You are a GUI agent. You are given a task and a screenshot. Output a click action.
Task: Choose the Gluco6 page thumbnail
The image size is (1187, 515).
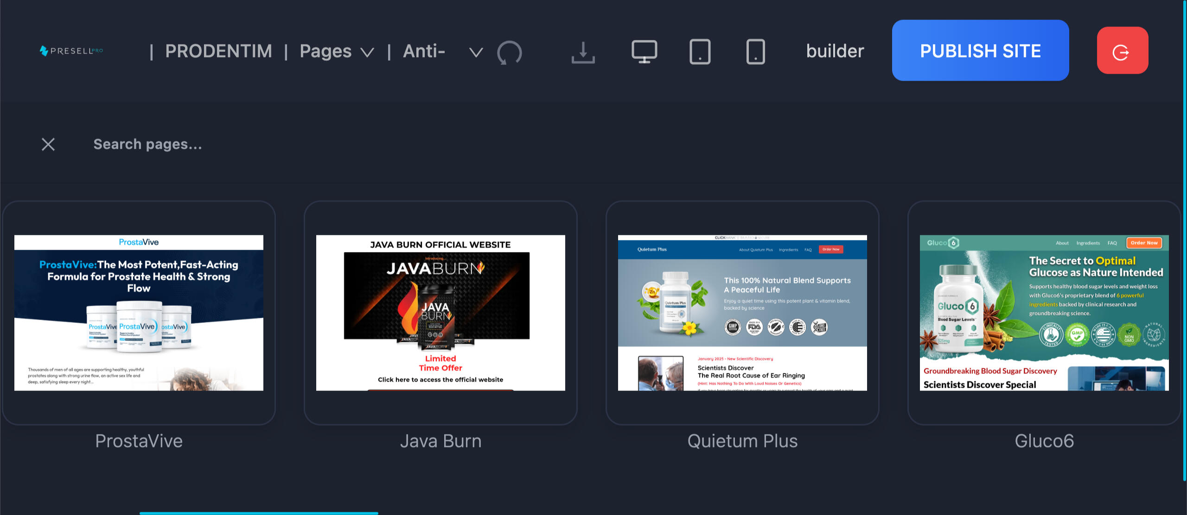(1044, 313)
